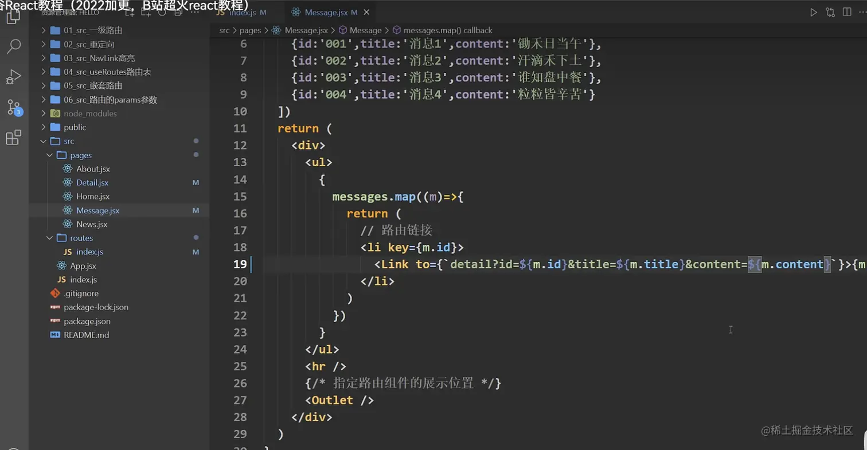Click the React icon beside App.jsx

click(x=61, y=265)
